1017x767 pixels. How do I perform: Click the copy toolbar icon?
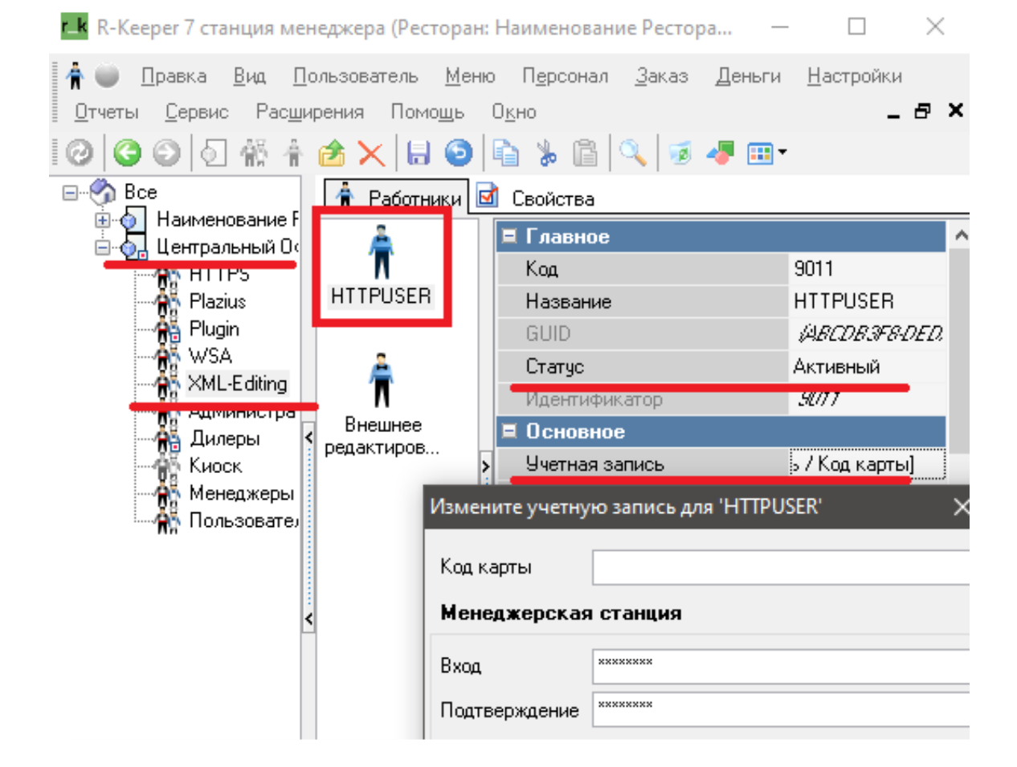click(x=505, y=152)
